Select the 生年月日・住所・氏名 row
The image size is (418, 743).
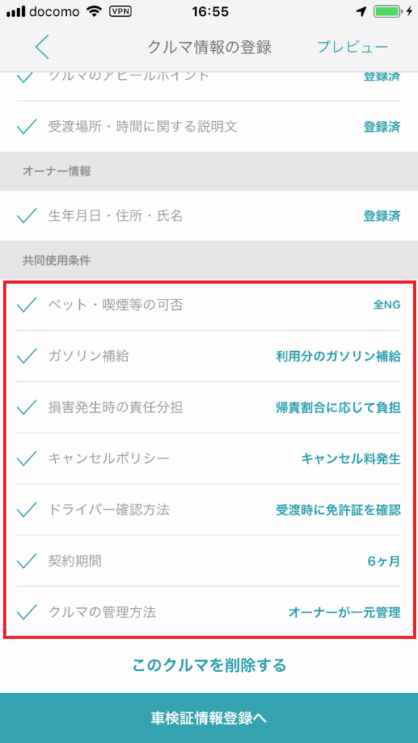(x=209, y=215)
